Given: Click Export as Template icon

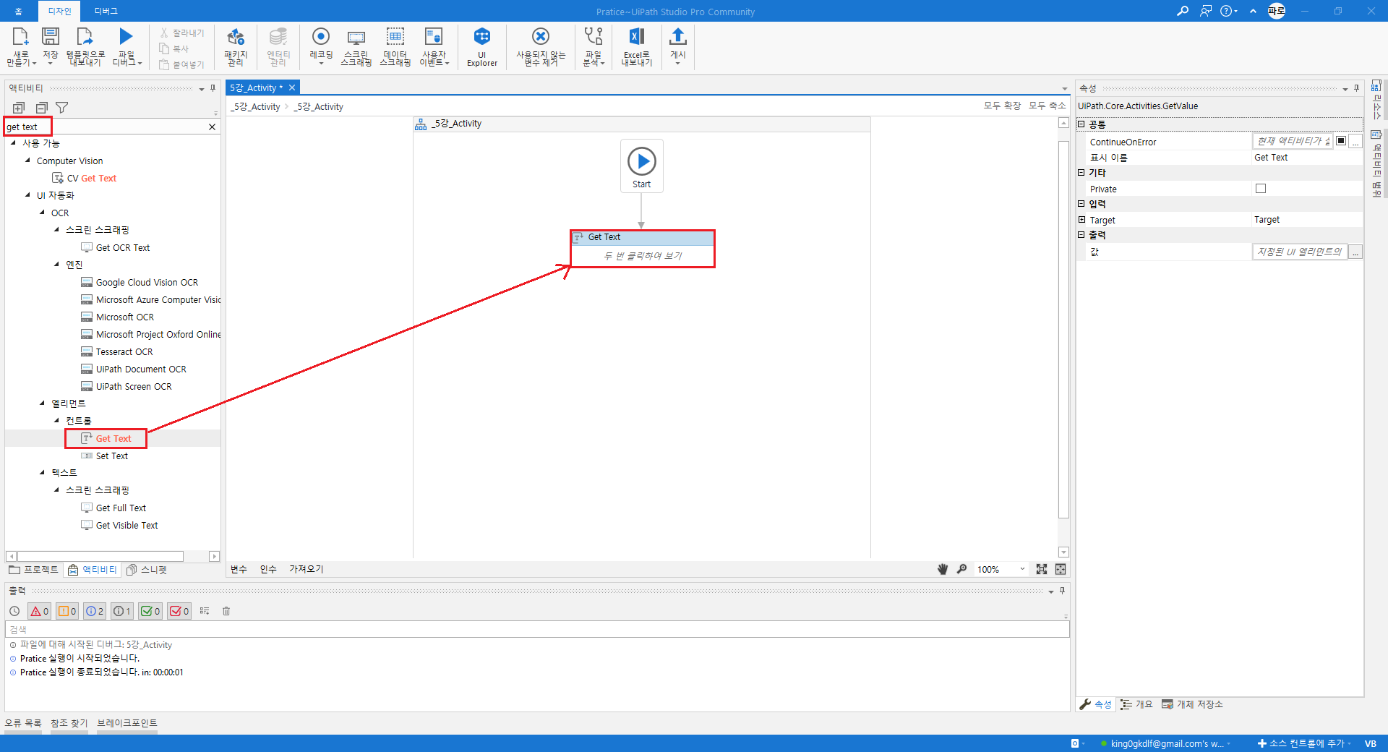Looking at the screenshot, I should (x=85, y=38).
